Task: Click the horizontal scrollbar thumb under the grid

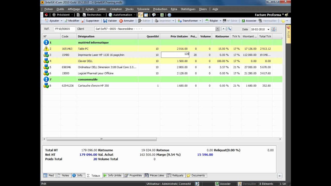Action: point(101,139)
